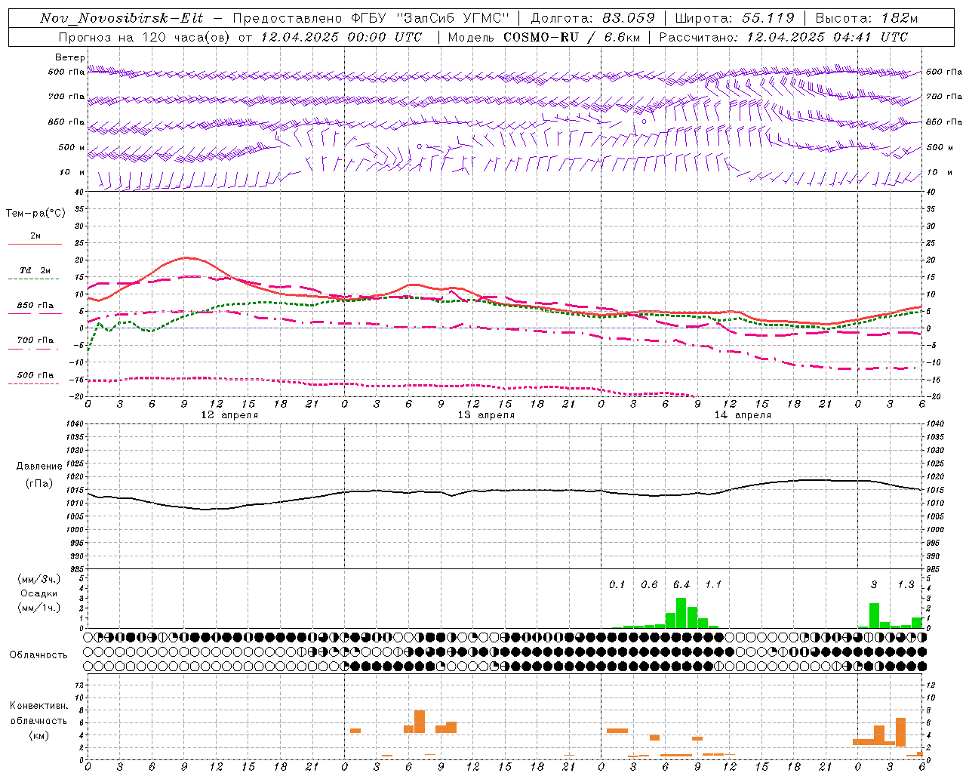Click the (мм/3ч.) unit label
This screenshot has height=773, width=966.
click(39, 579)
